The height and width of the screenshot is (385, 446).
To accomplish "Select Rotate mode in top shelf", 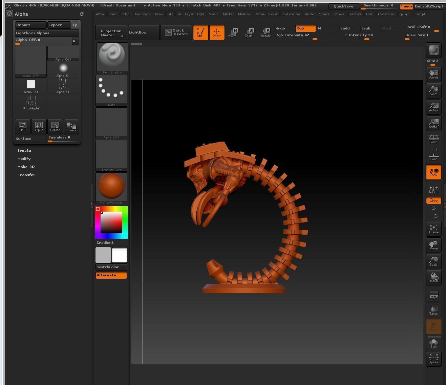I will pos(266,33).
